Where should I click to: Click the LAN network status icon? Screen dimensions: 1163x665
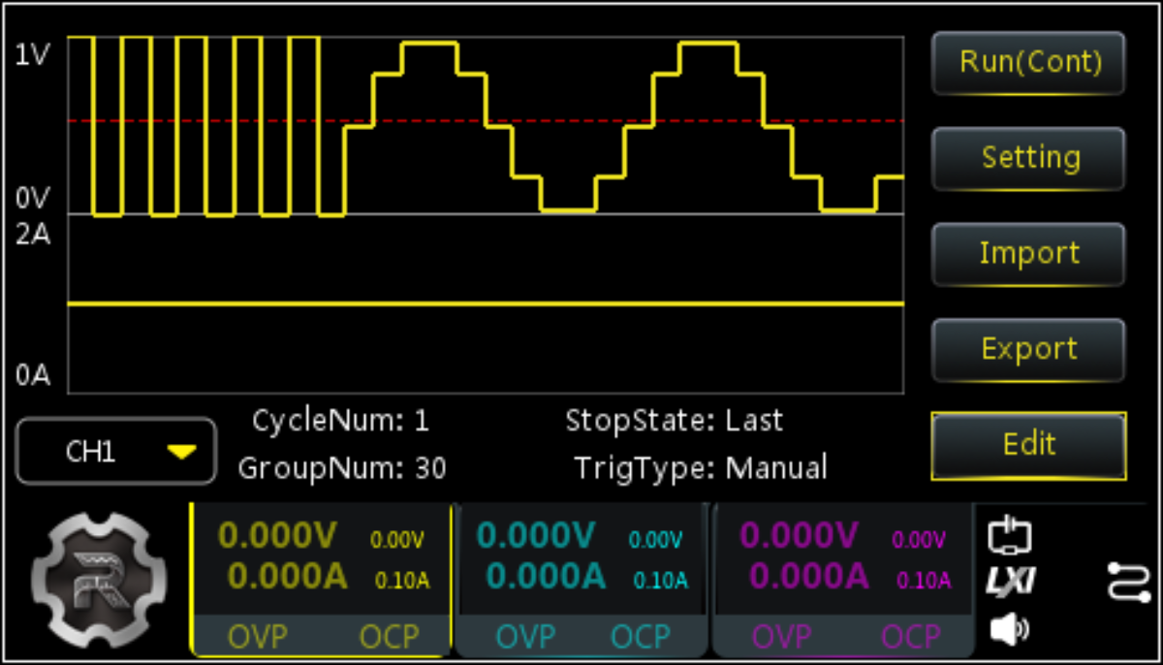coord(1009,536)
